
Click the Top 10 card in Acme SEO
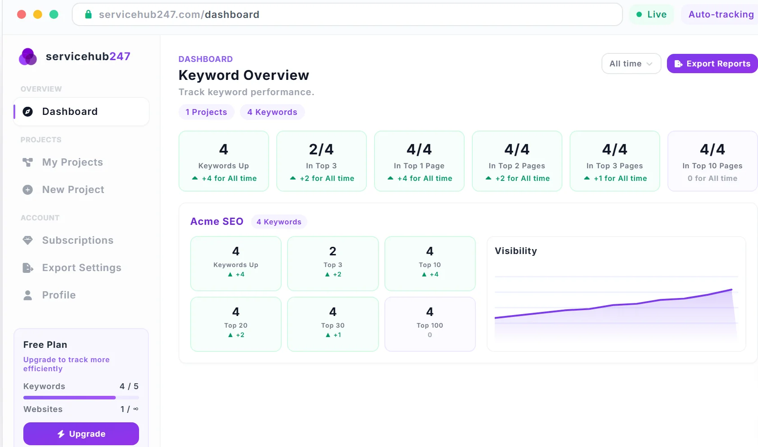[430, 264]
